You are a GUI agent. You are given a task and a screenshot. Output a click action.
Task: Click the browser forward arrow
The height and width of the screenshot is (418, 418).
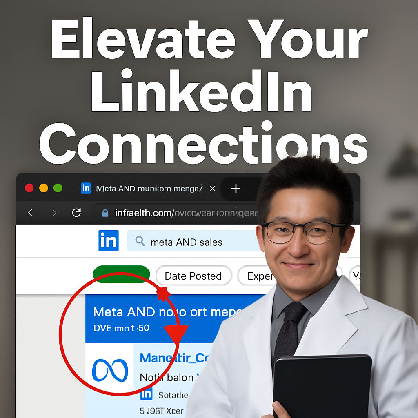pos(54,213)
